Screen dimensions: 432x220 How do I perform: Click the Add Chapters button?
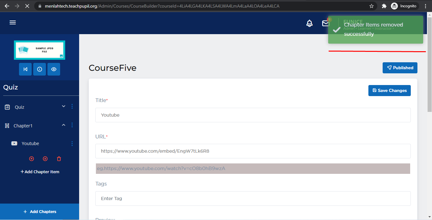point(40,211)
